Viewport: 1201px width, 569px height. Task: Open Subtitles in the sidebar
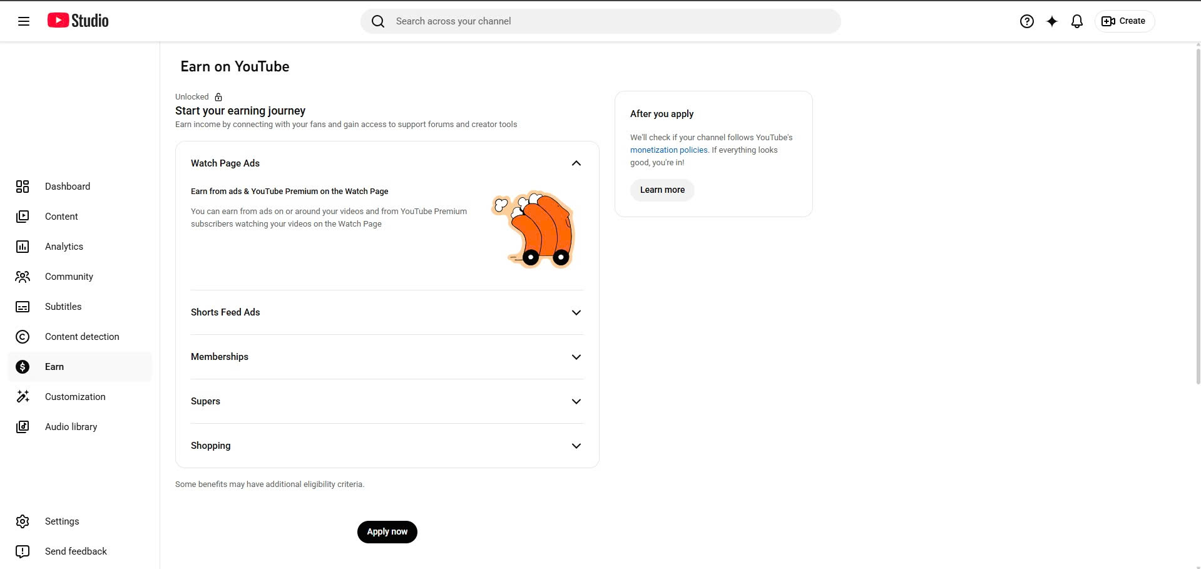79,307
